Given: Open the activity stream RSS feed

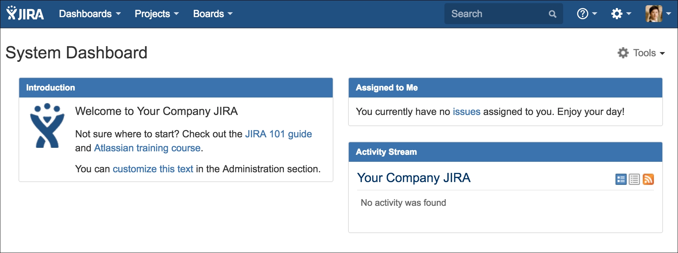Looking at the screenshot, I should (648, 179).
